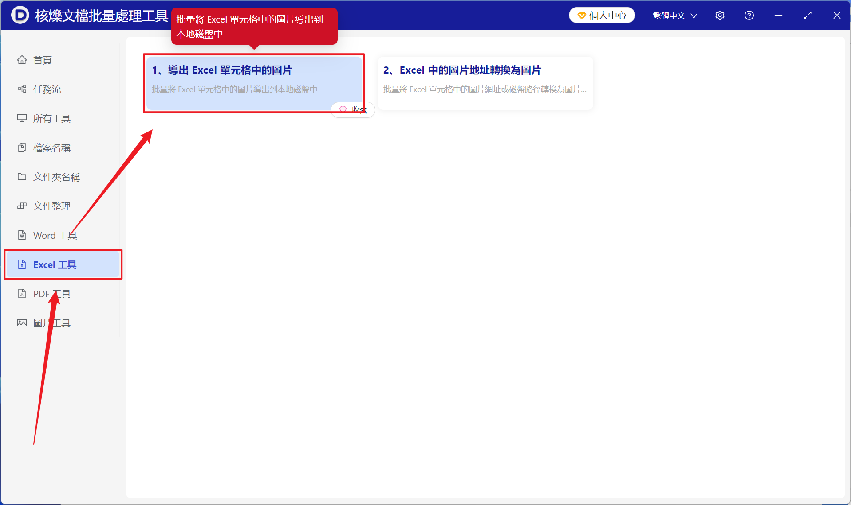
Task: Open PDF 工具 sidebar section
Action: point(63,294)
